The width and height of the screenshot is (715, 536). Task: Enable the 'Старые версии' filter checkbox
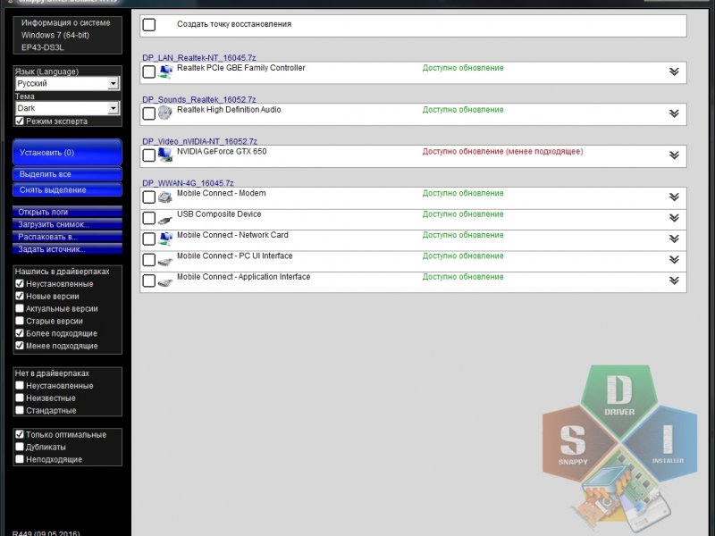tap(20, 321)
